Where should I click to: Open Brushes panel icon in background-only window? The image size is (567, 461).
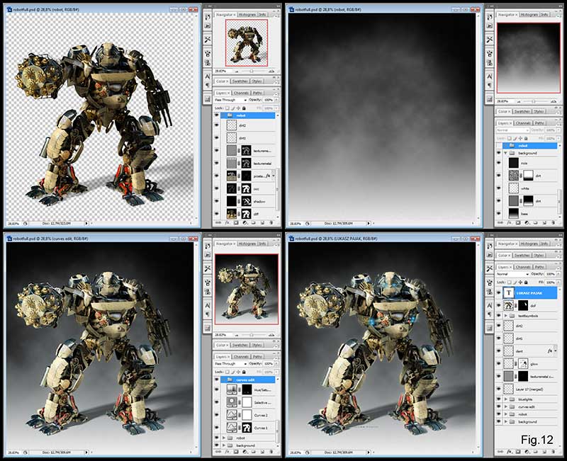click(x=490, y=54)
